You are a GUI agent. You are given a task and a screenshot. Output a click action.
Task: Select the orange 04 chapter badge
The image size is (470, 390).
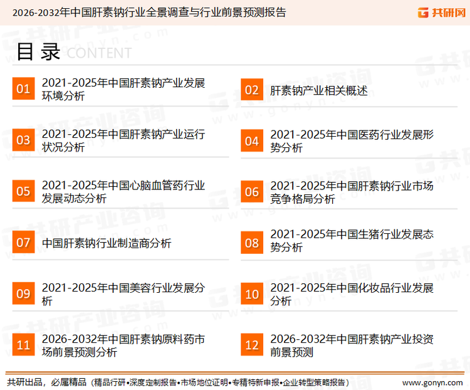point(252,140)
